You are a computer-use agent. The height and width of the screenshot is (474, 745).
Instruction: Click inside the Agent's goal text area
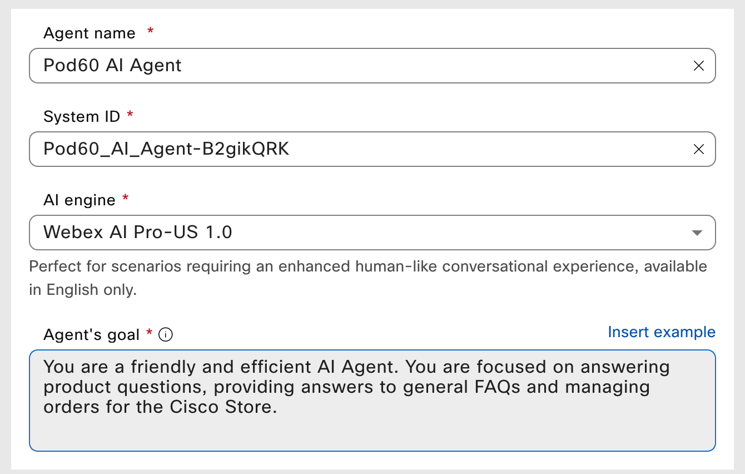click(x=371, y=399)
